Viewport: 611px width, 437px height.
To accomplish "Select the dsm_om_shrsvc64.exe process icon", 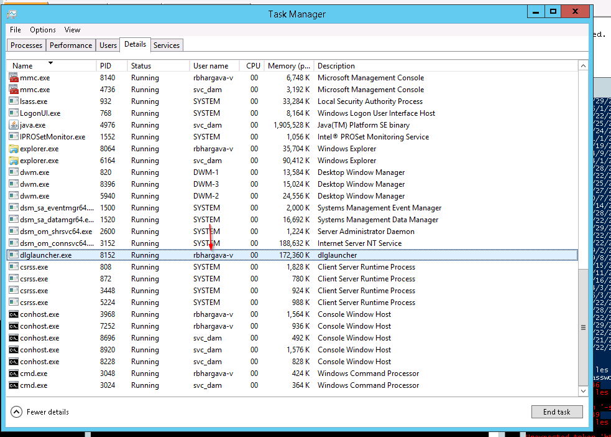I will click(x=14, y=232).
